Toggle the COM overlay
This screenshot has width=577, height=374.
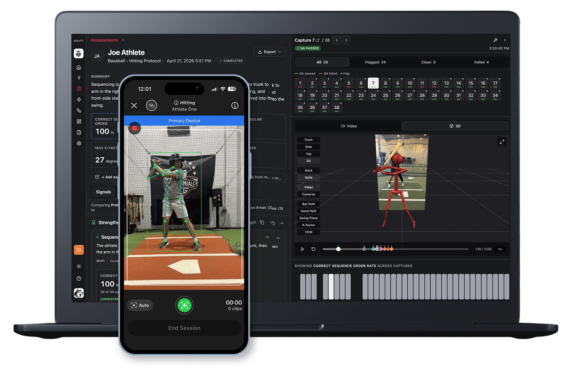(309, 232)
